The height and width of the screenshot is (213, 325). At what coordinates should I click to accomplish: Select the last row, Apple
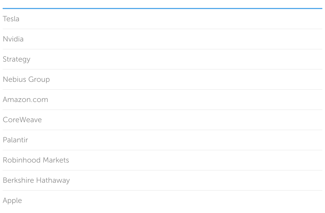pyautogui.click(x=12, y=201)
